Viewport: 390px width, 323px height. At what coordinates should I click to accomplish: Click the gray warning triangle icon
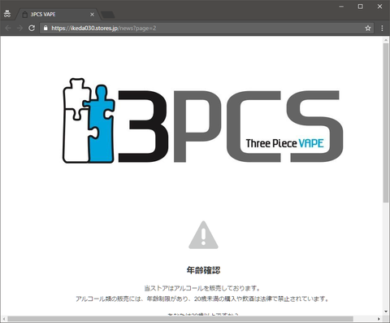coord(203,235)
